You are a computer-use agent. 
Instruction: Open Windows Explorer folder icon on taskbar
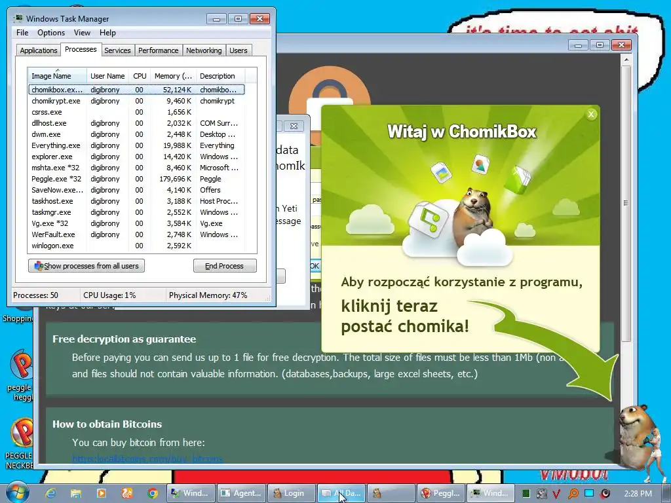pyautogui.click(x=76, y=493)
